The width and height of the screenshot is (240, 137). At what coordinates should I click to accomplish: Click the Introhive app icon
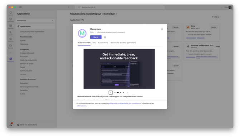[x=188, y=47]
